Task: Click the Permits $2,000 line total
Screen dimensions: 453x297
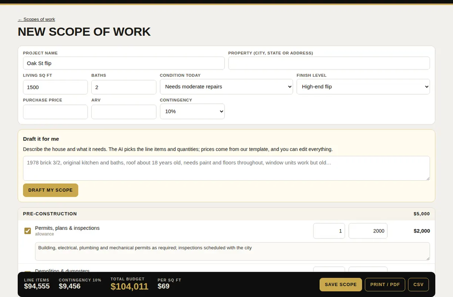Action: click(422, 231)
